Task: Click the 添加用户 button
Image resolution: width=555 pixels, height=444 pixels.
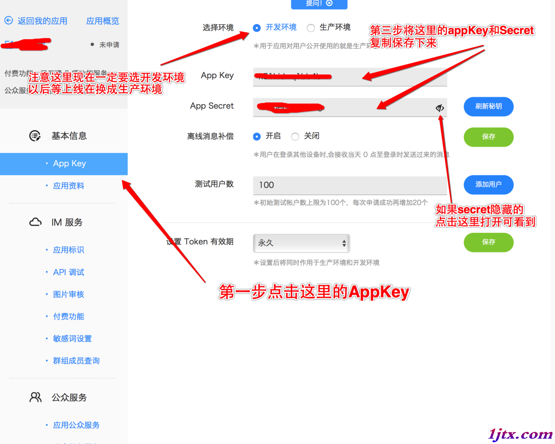Action: coord(488,185)
